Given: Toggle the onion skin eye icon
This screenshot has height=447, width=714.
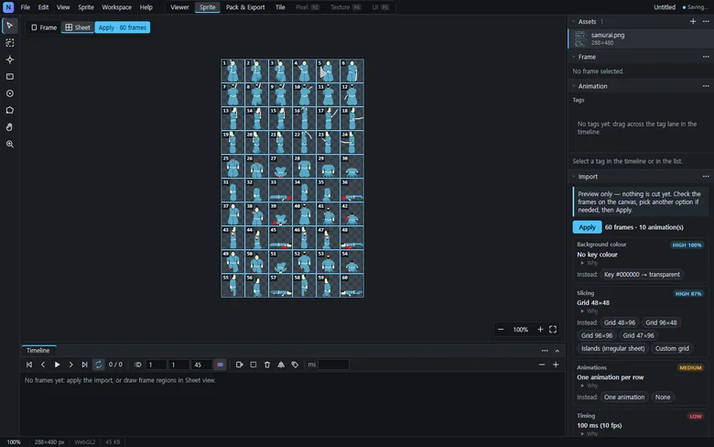Looking at the screenshot, I should (138, 365).
